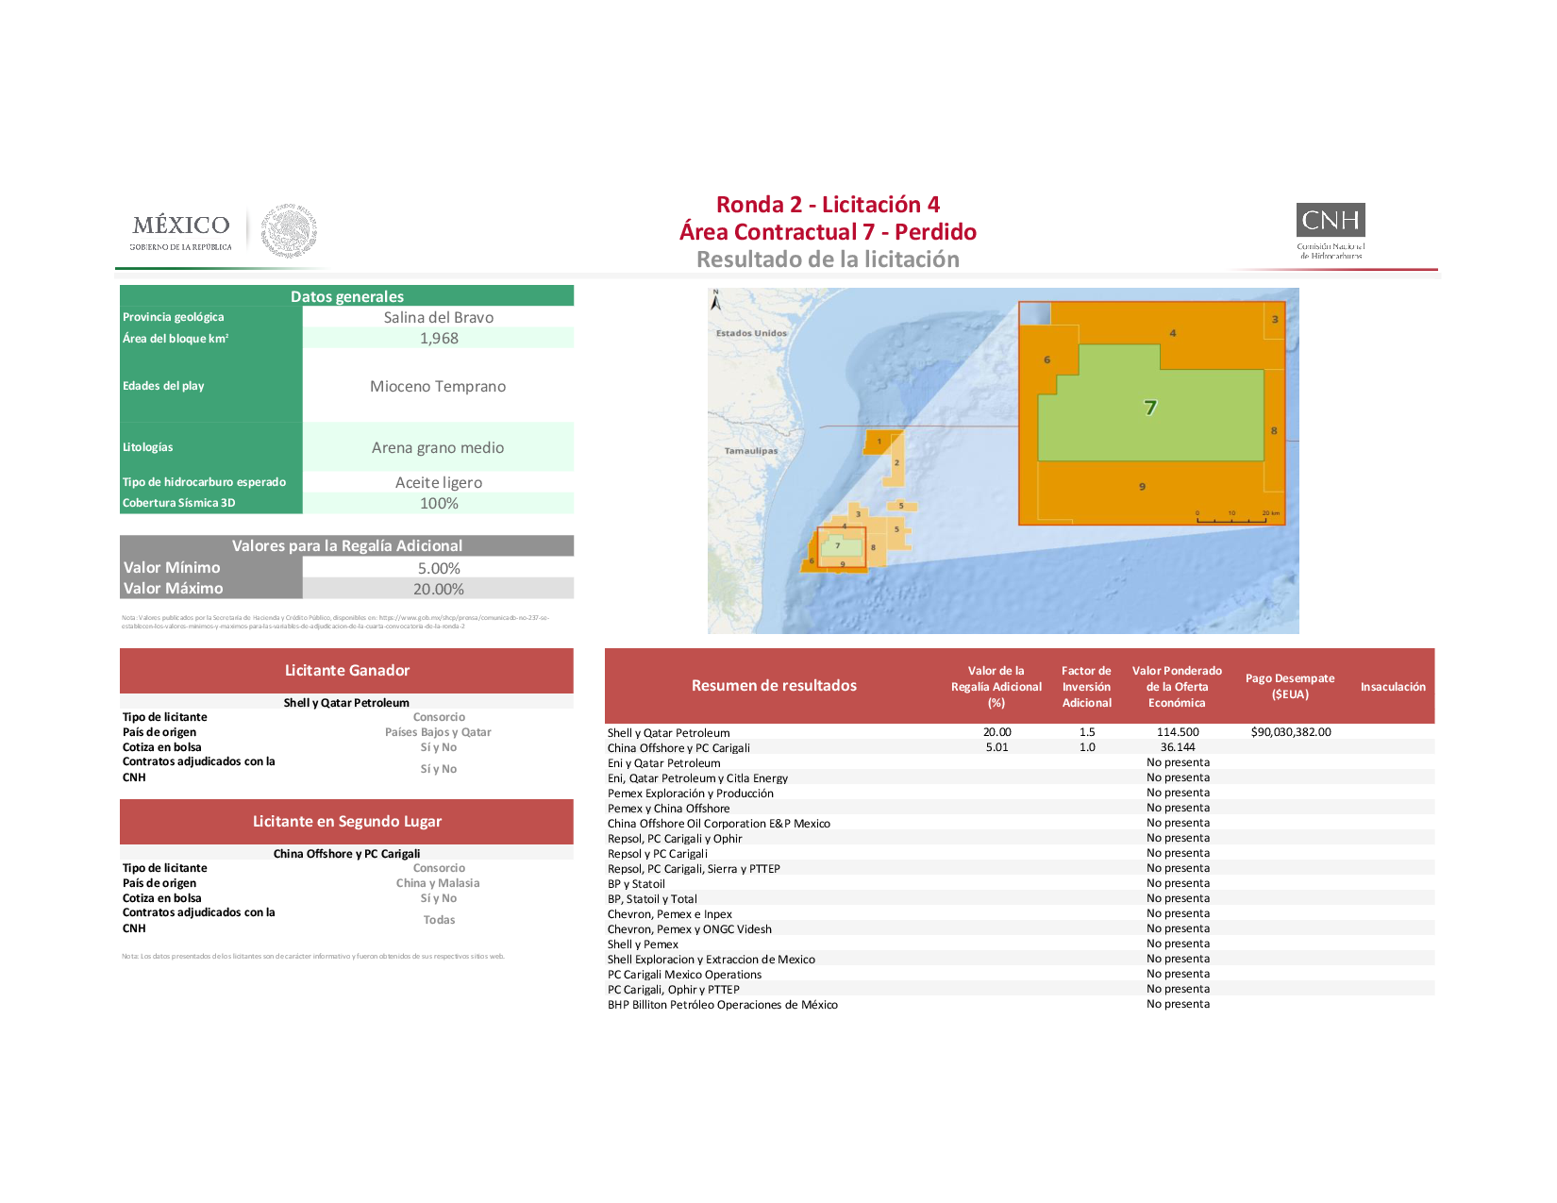This screenshot has width=1557, height=1203.
Task: Click 'Shell y Pemex' row
Action: pos(1019,944)
